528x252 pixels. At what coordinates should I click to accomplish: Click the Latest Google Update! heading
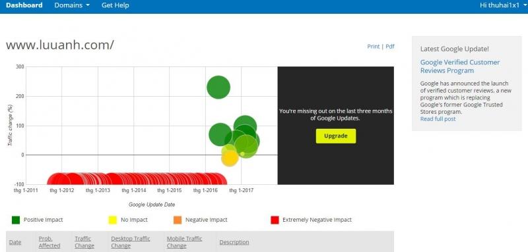[454, 49]
